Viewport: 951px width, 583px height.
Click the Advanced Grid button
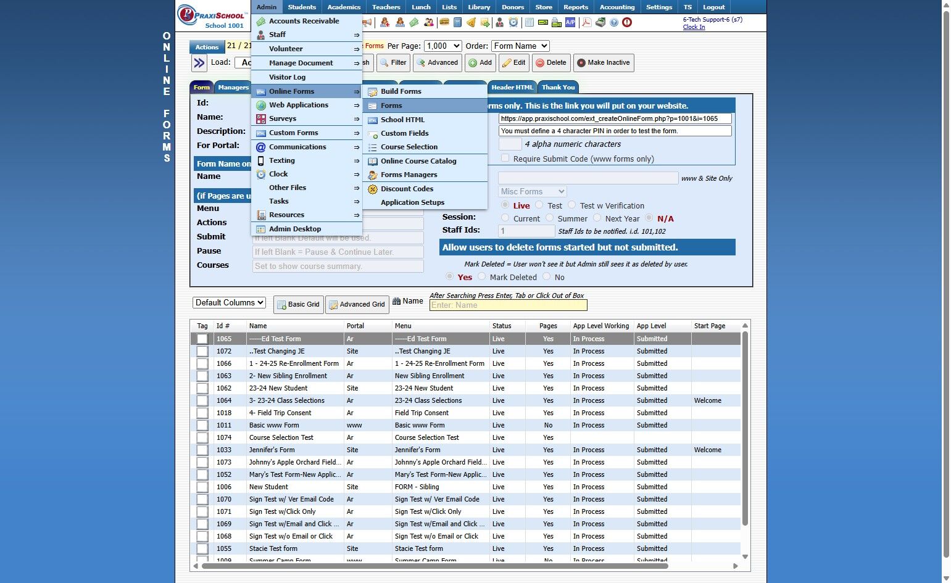click(x=357, y=304)
